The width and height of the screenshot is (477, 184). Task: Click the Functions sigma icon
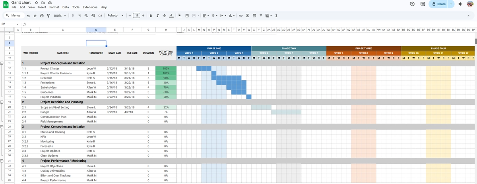[x=276, y=15]
